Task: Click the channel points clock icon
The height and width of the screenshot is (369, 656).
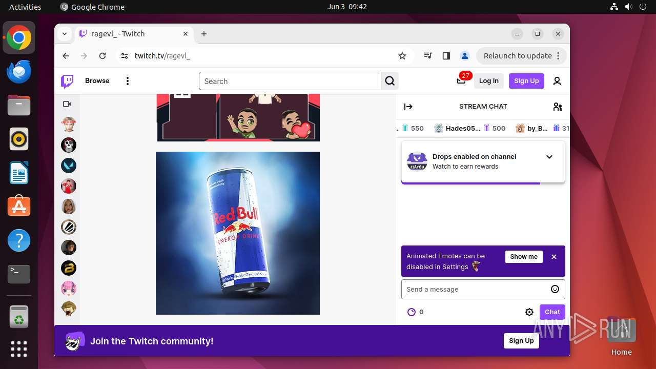Action: pos(412,312)
